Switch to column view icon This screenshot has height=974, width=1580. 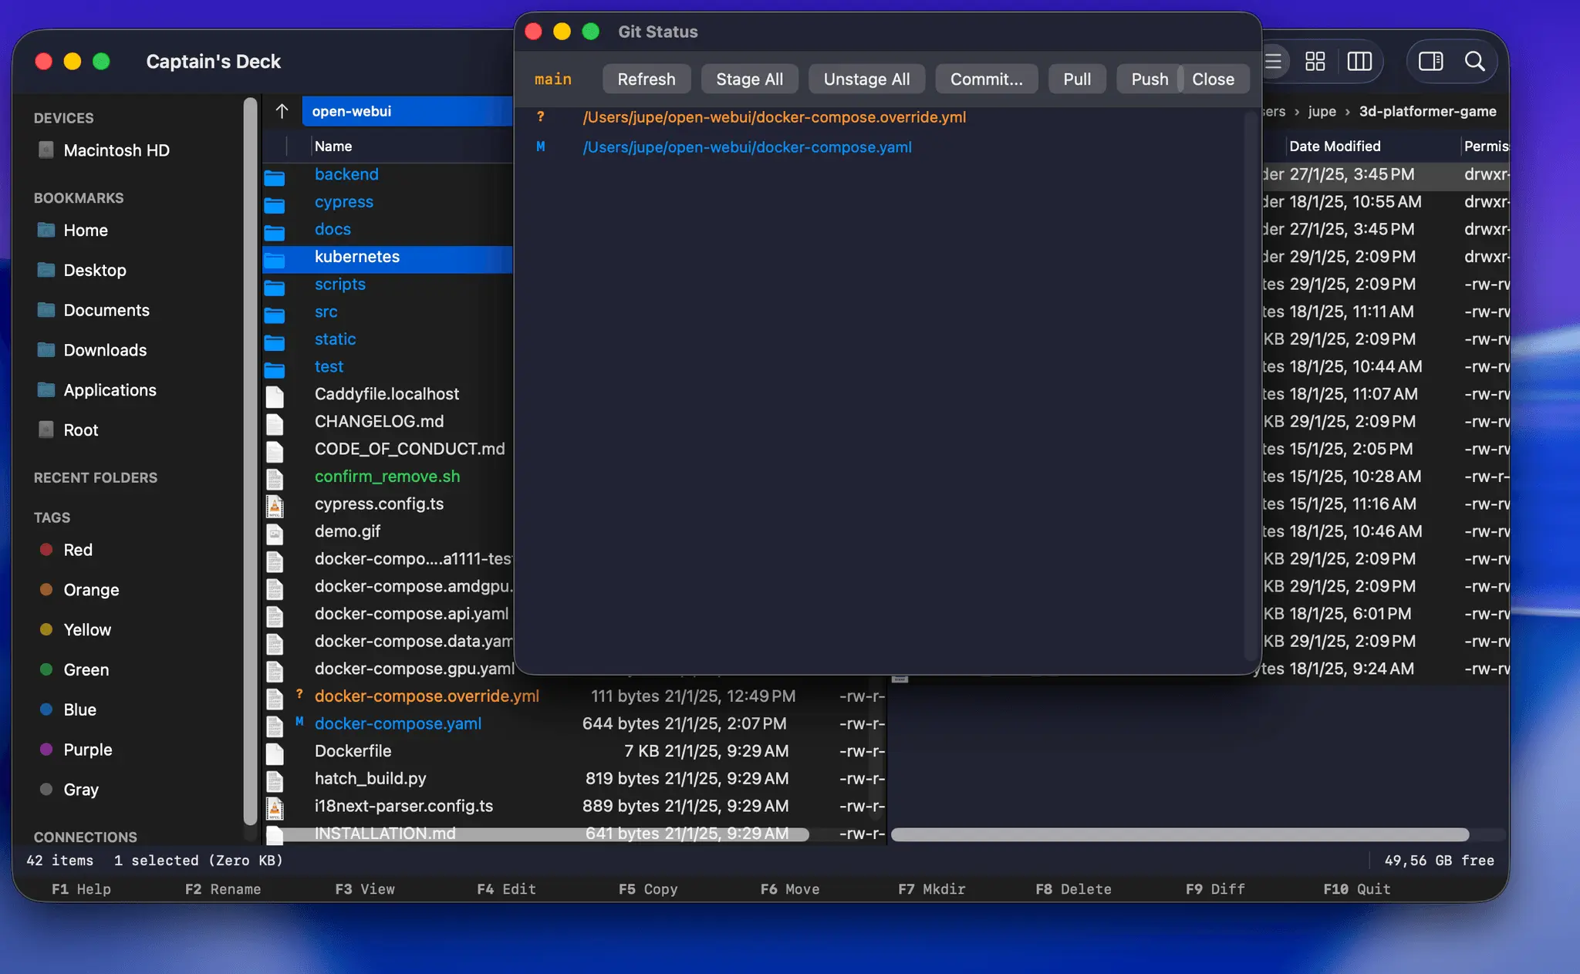[1359, 61]
